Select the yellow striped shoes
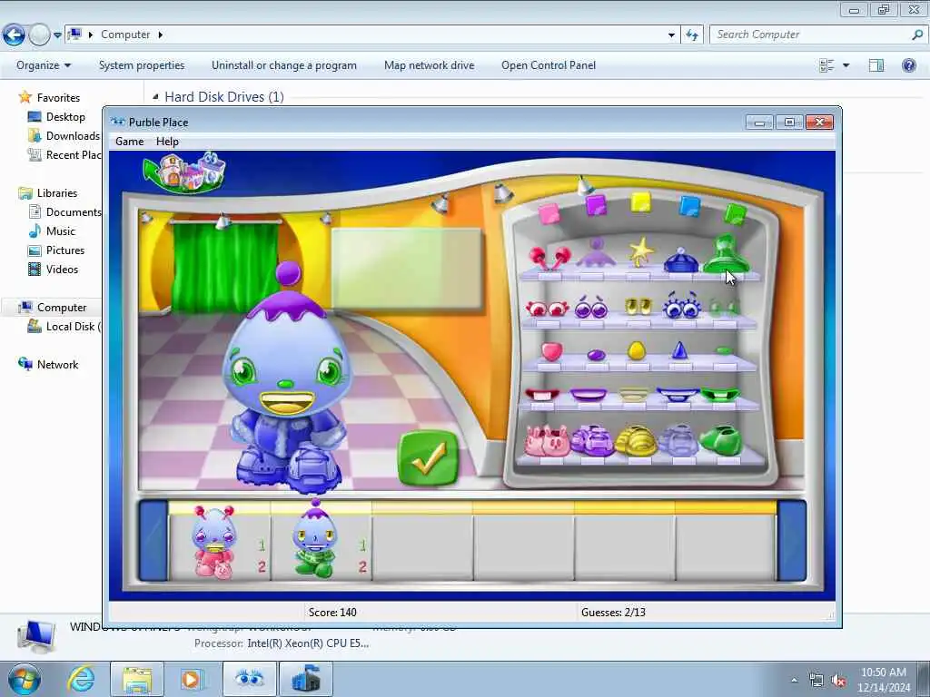This screenshot has width=930, height=697. (636, 442)
